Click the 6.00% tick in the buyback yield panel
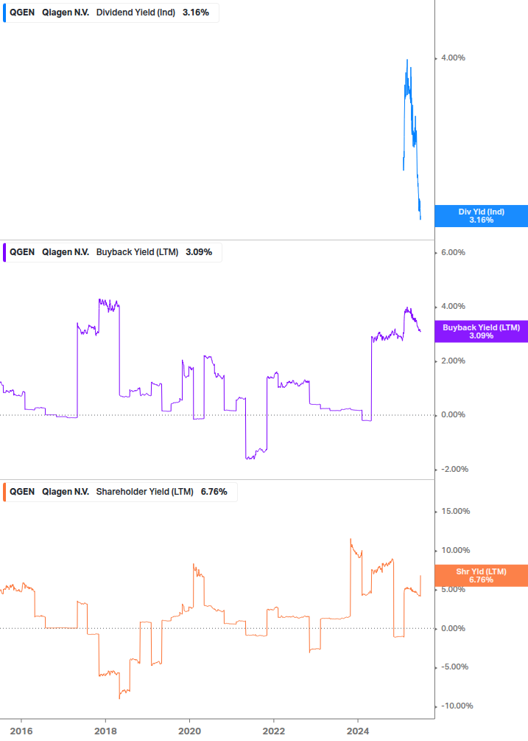The image size is (528, 741). pyautogui.click(x=453, y=252)
